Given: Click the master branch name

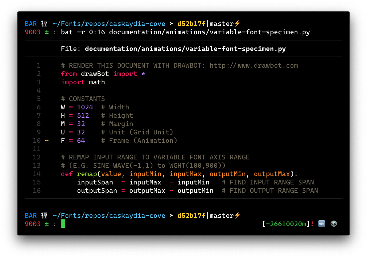Looking at the screenshot, I should (222, 23).
